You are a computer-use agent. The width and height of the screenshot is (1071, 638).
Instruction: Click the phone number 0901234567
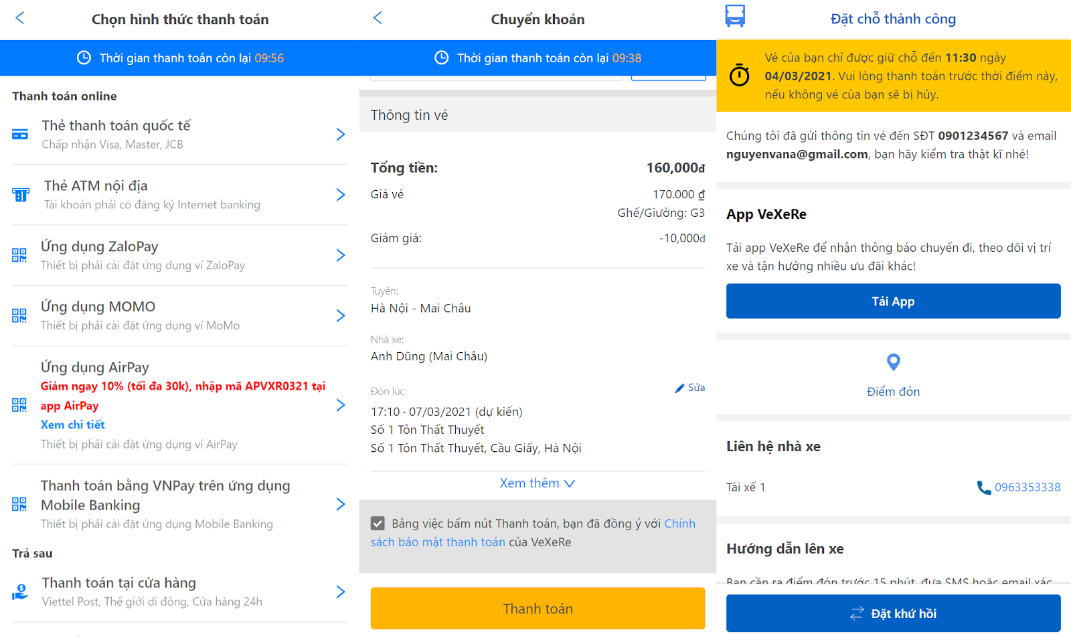click(973, 136)
